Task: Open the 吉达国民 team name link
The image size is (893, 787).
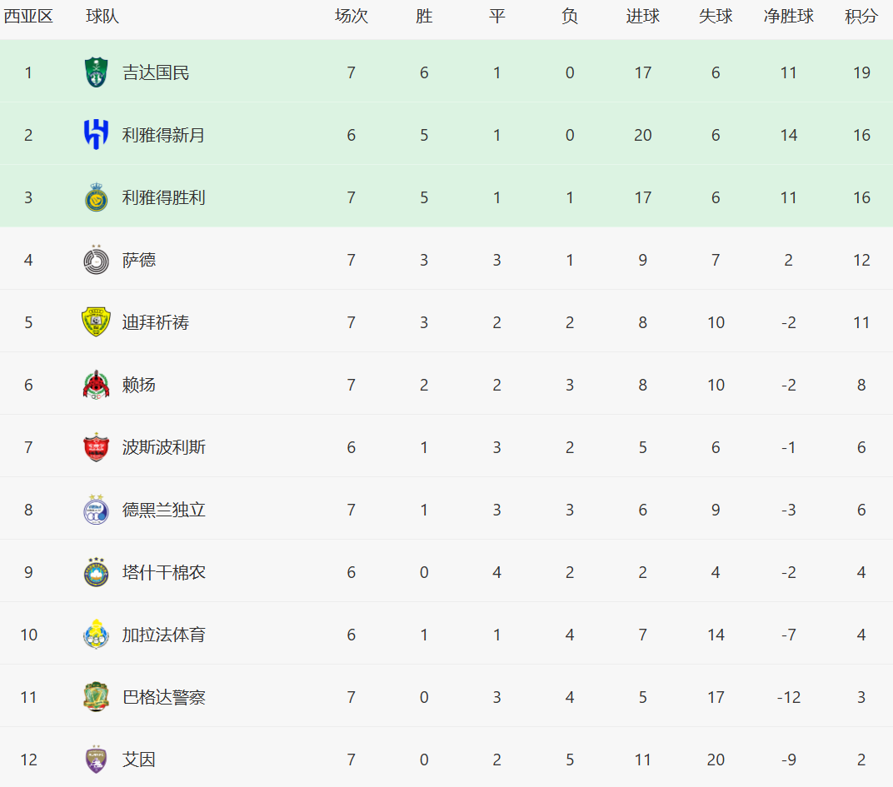Action: tap(156, 73)
